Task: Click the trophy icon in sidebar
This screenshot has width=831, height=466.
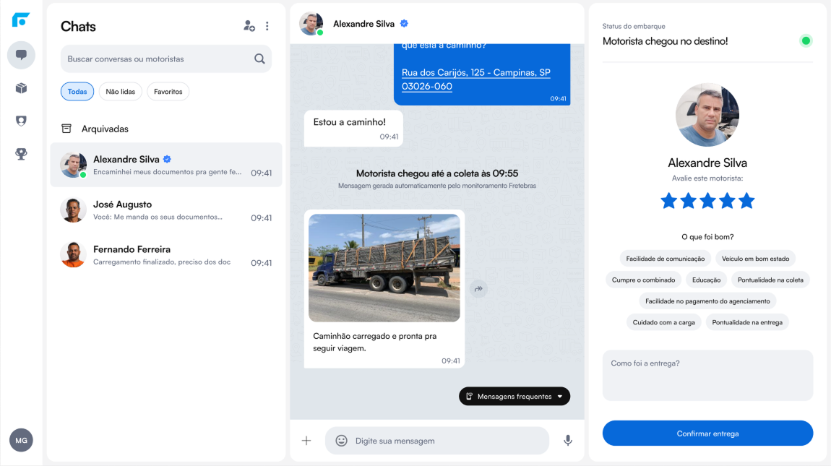Action: (x=21, y=154)
